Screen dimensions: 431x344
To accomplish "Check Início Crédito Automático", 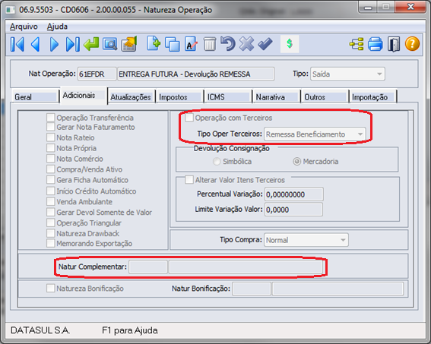I will 51,191.
